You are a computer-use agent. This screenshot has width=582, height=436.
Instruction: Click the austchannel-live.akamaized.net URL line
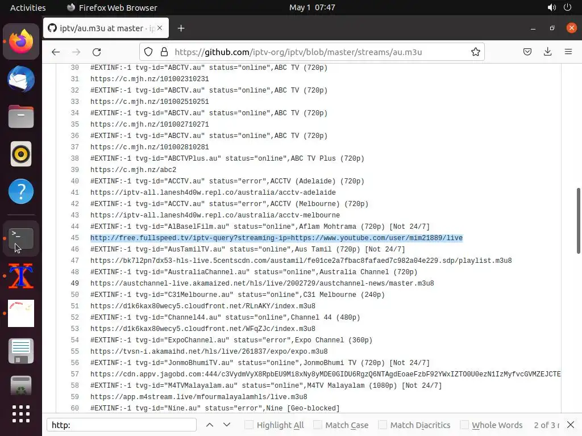(262, 283)
